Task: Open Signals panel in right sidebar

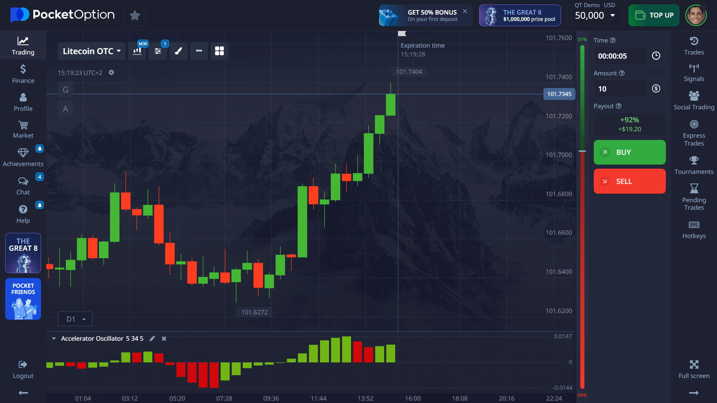Action: [694, 73]
